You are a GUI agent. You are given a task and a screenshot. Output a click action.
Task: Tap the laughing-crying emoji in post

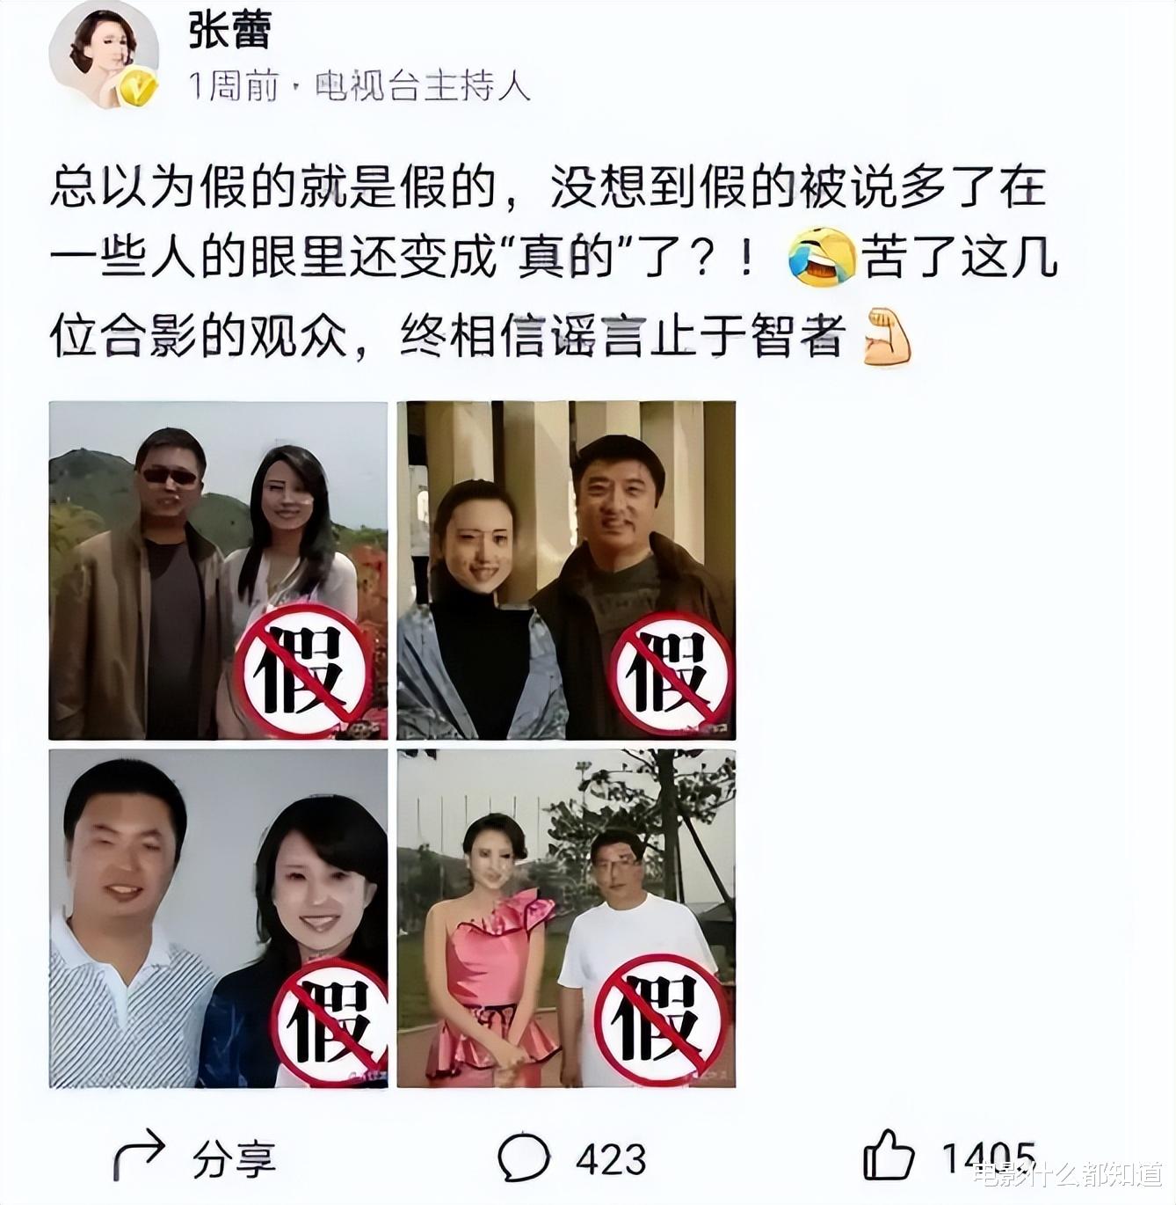click(x=822, y=257)
